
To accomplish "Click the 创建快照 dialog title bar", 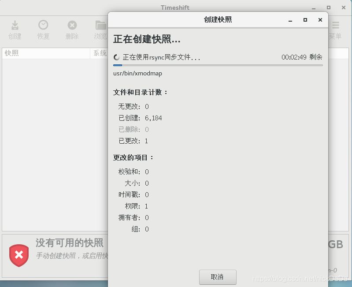I will 218,20.
